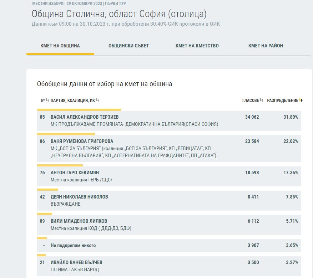The height and width of the screenshot is (278, 313).
Task: Click ballot number 89
Action: coord(42,221)
